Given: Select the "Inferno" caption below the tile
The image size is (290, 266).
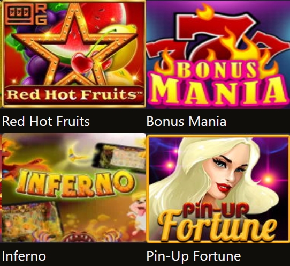Looking at the screenshot, I should pyautogui.click(x=24, y=256).
